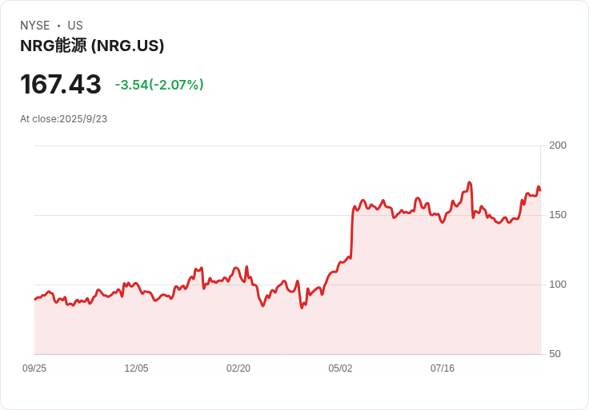Select the 150 price axis label
The height and width of the screenshot is (410, 589).
coord(558,215)
